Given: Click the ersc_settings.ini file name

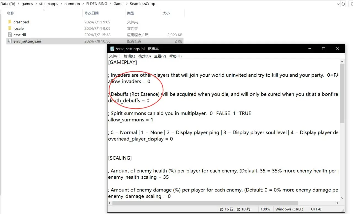Looking at the screenshot, I should 27,41.
